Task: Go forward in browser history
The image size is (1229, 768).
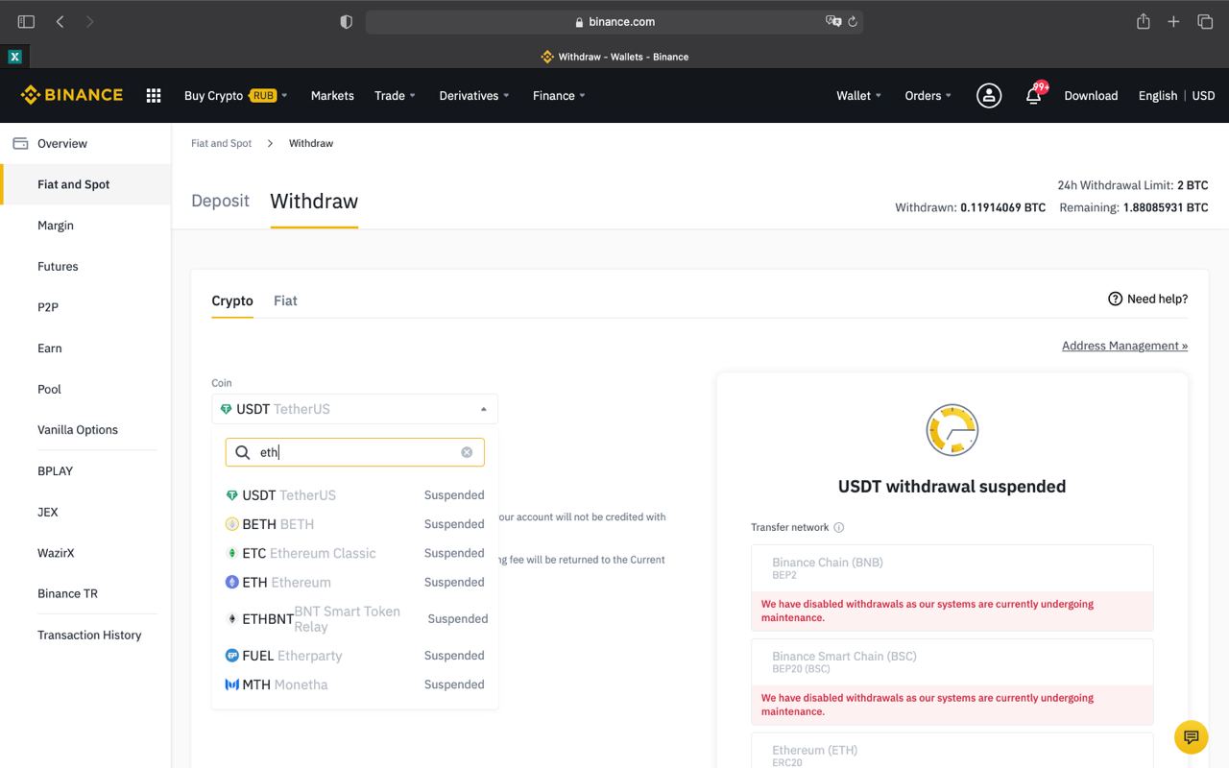Action: point(90,21)
